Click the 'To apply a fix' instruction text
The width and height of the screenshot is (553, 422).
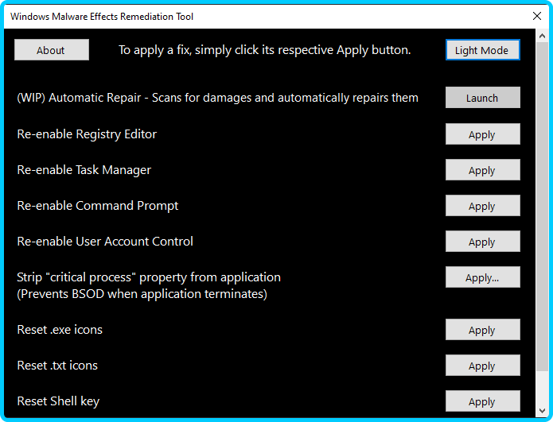[x=264, y=50]
